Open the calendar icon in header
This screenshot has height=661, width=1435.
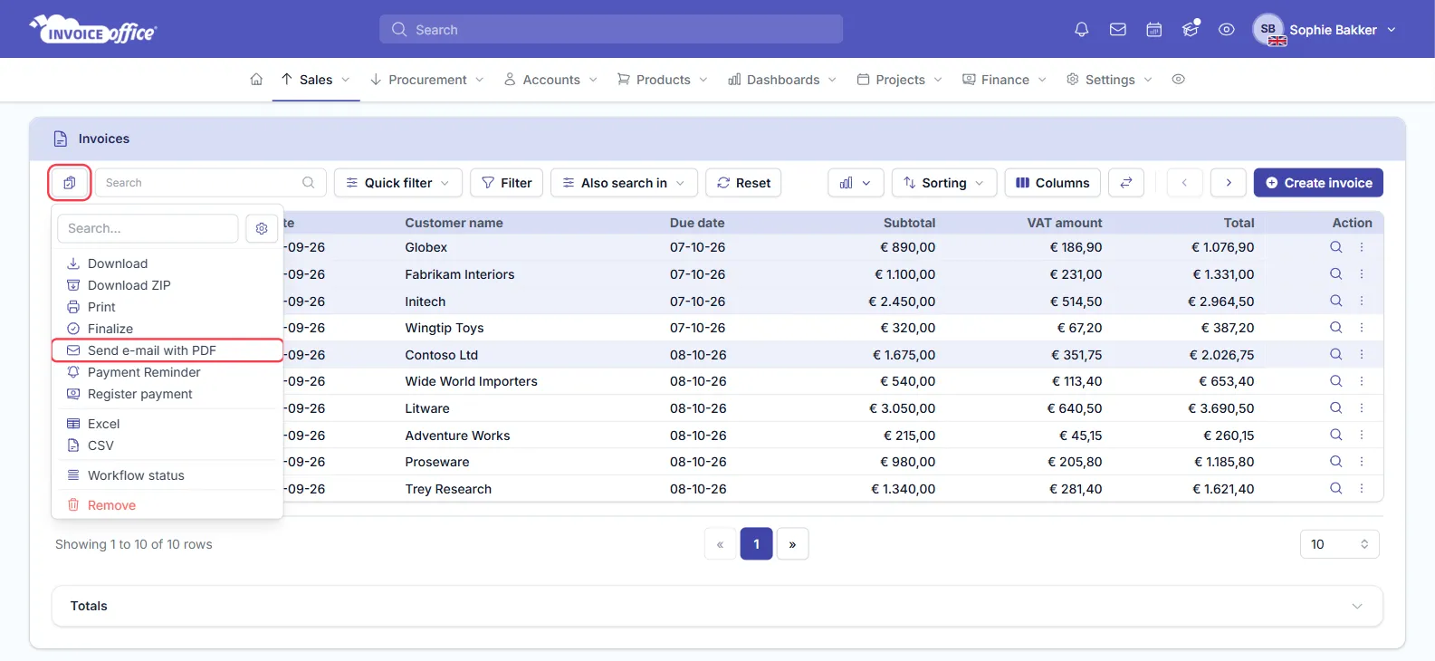[1154, 30]
